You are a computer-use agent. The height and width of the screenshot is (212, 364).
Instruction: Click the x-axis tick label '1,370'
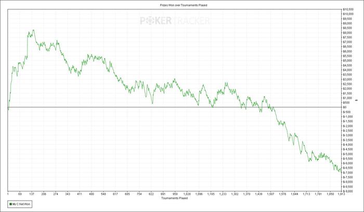[247, 194]
